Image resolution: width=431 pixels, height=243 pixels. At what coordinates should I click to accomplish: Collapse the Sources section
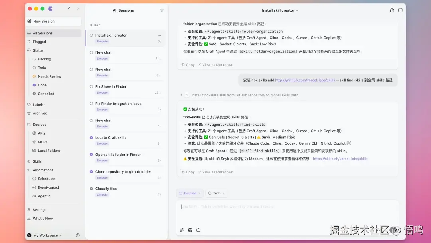(39, 125)
